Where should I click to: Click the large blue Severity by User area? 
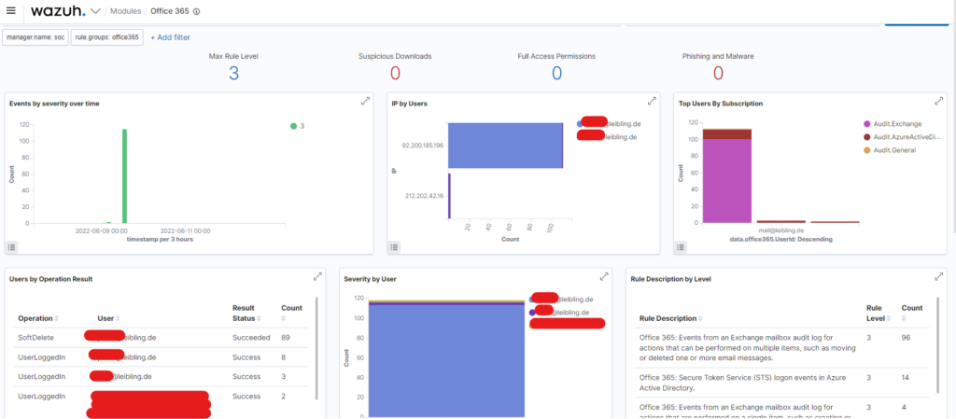click(x=446, y=360)
